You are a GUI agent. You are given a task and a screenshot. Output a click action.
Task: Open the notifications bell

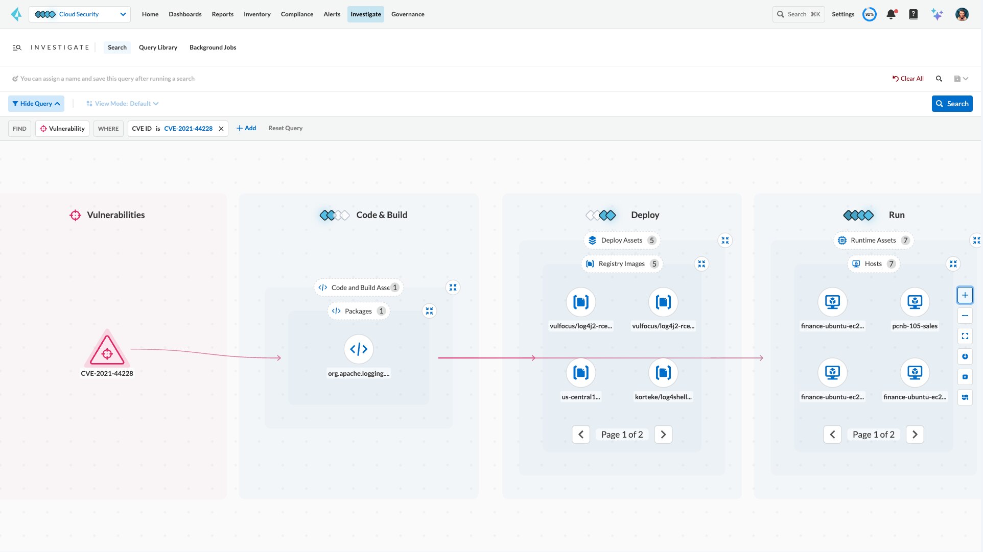tap(891, 14)
